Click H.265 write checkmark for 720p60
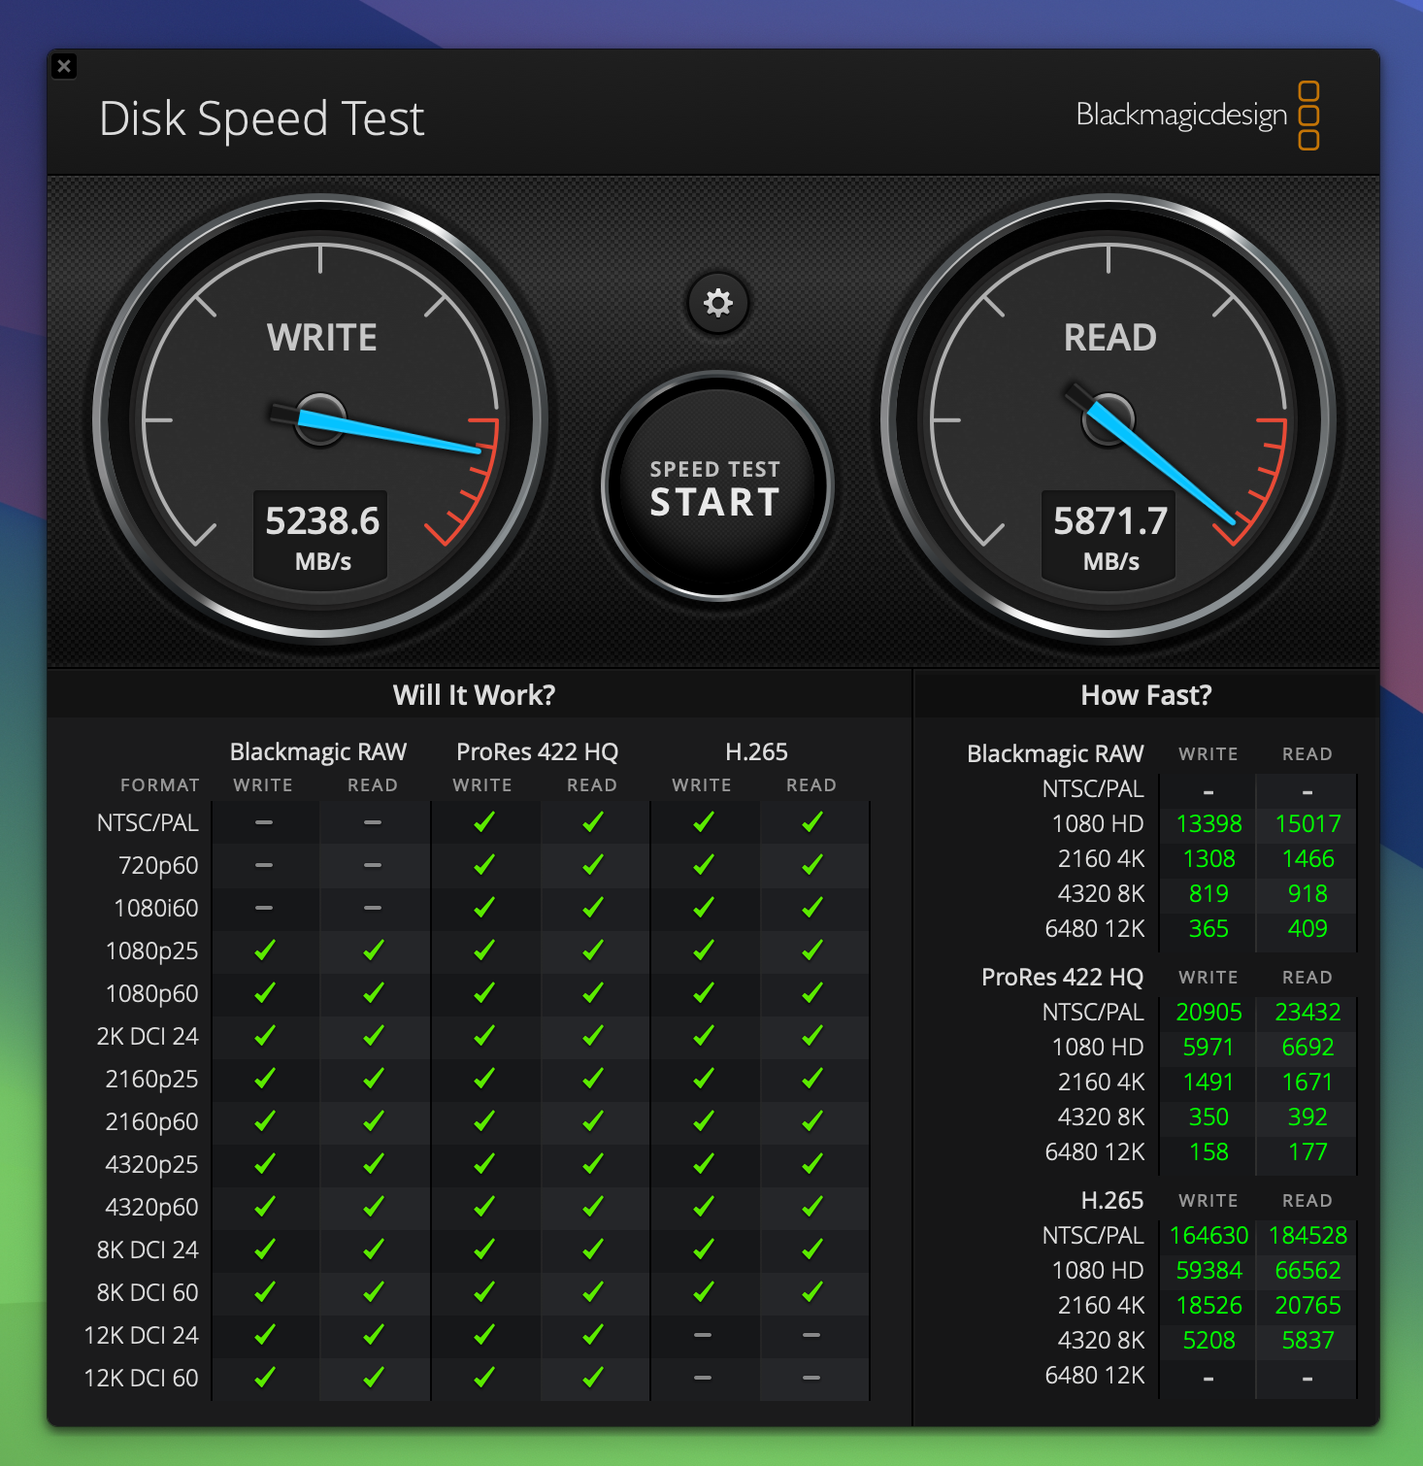Image resolution: width=1423 pixels, height=1466 pixels. pos(703,865)
